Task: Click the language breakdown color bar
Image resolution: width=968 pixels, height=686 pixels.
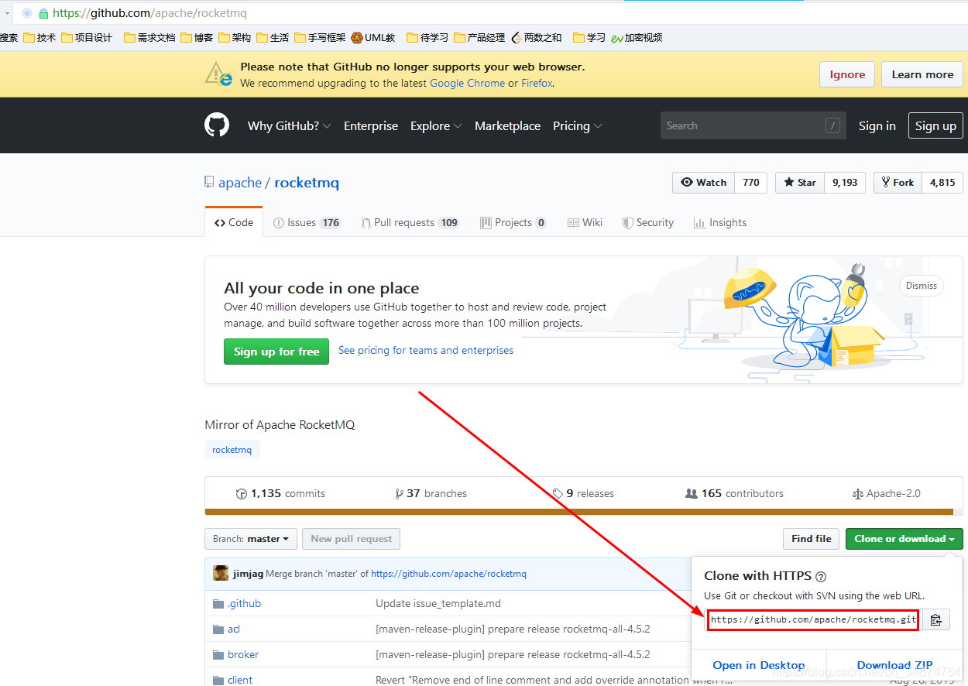Action: tap(584, 512)
